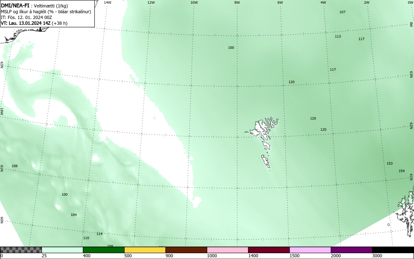Screen dimensions: 414x259
Task: Click the "117" value beside the 113
Action: (x=361, y=39)
